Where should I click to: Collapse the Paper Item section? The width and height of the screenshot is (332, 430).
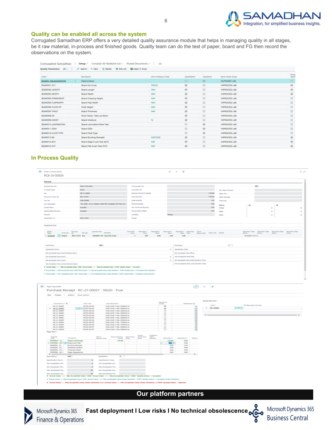click(x=52, y=332)
